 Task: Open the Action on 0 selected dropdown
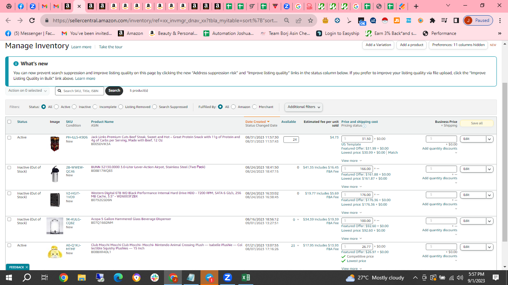tap(28, 91)
